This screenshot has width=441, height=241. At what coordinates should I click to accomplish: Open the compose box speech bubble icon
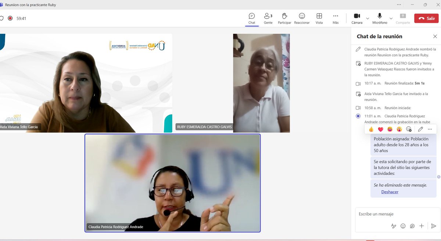412,226
